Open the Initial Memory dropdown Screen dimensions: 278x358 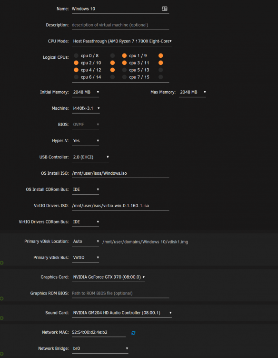coord(85,92)
